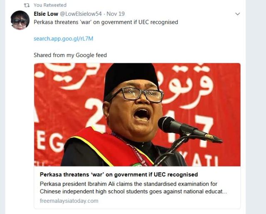Open the article preview photo

pyautogui.click(x=137, y=114)
